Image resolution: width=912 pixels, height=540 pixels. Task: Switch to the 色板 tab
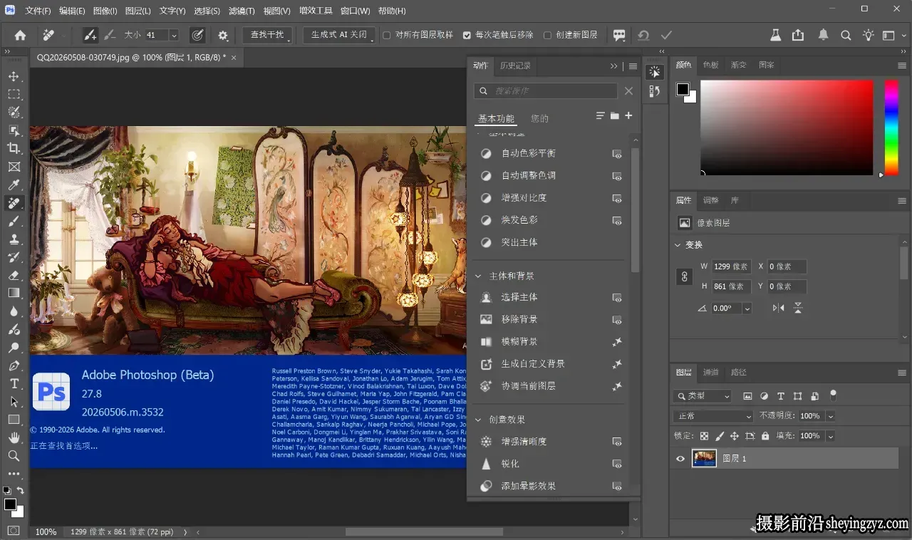[710, 65]
